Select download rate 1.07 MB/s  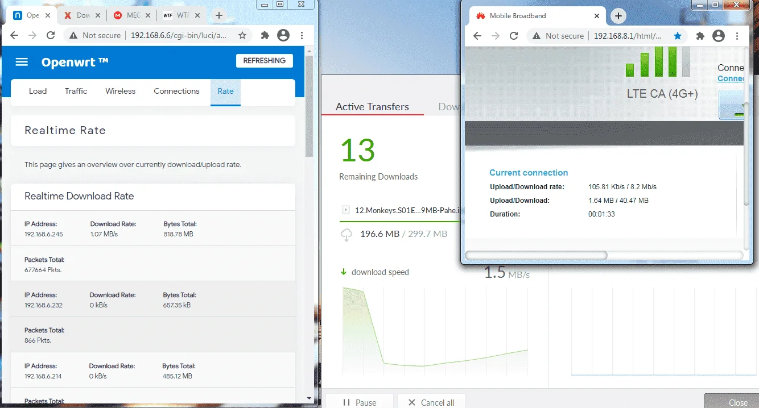[104, 234]
